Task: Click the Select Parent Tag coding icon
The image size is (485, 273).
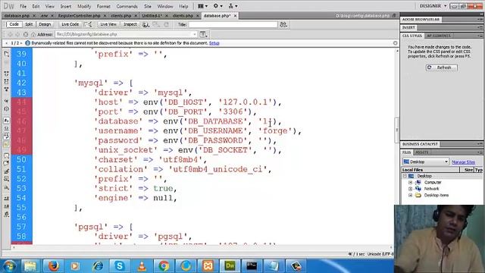Action: click(x=7, y=101)
